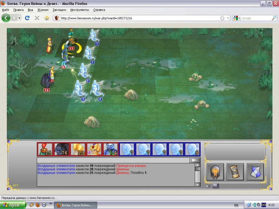The height and width of the screenshot is (209, 279).
Task: Select the turbaned hero portrait in queue
Action: coord(94,149)
